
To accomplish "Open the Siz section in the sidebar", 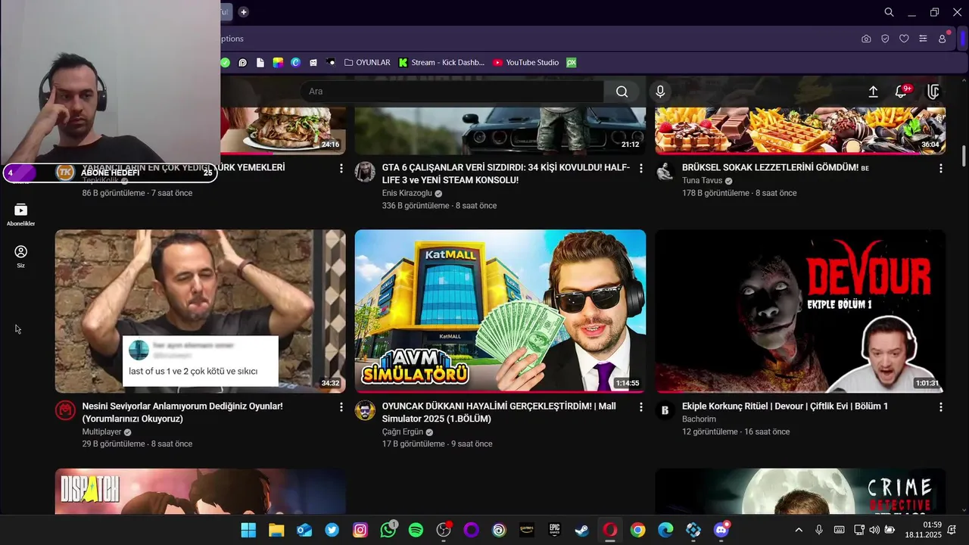I will point(21,257).
